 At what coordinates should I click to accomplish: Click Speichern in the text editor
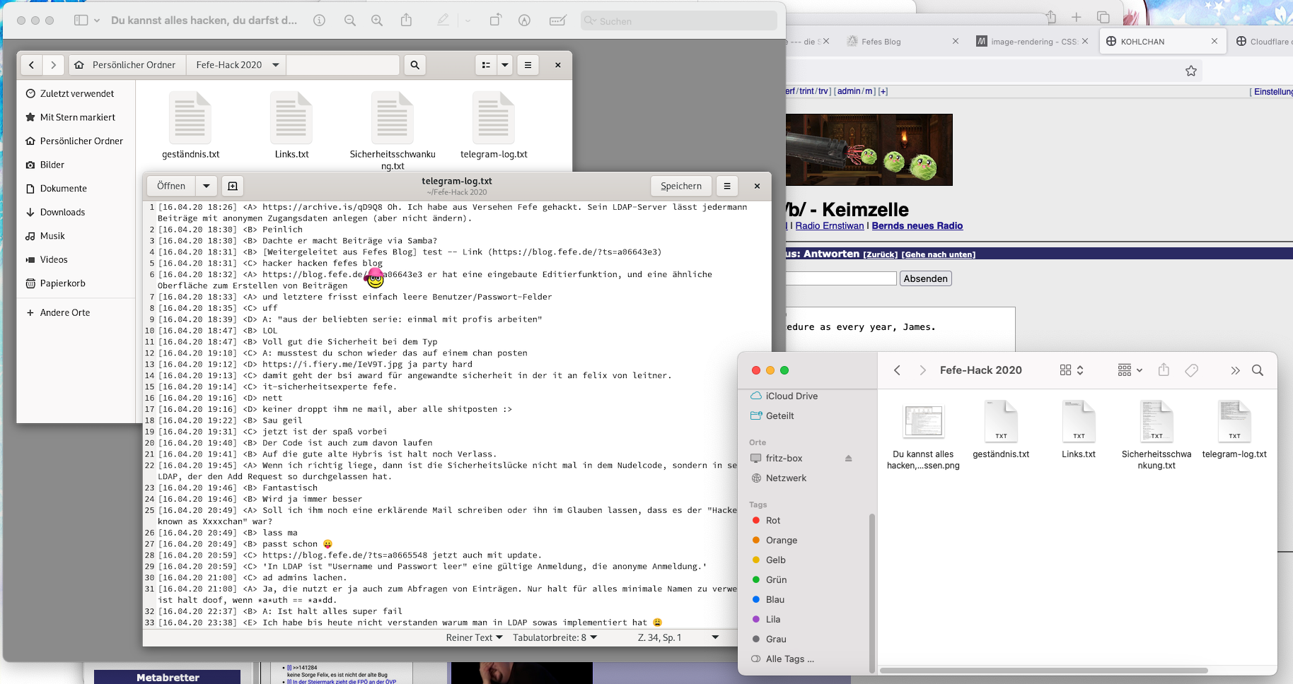tap(680, 186)
